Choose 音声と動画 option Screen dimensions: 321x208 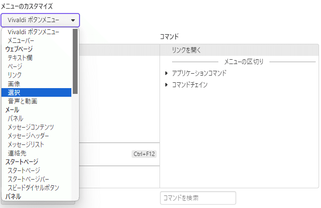(x=37, y=101)
